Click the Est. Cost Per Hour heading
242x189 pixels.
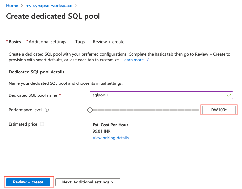point(110,125)
